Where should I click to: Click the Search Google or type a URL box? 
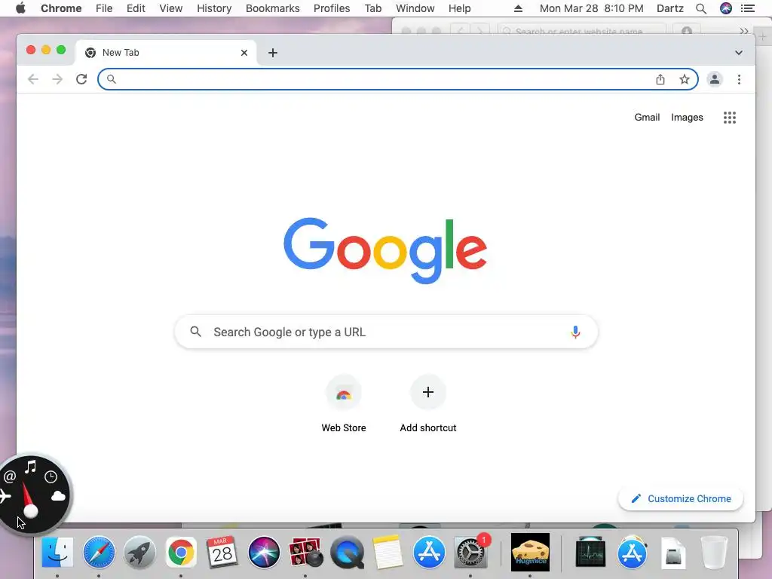point(386,332)
